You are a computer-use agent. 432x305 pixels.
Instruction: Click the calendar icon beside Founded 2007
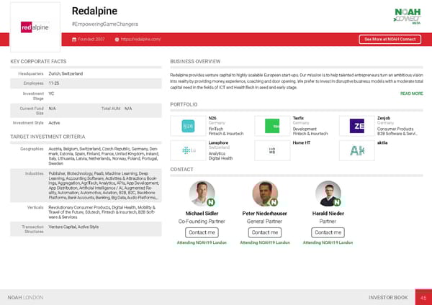73,39
